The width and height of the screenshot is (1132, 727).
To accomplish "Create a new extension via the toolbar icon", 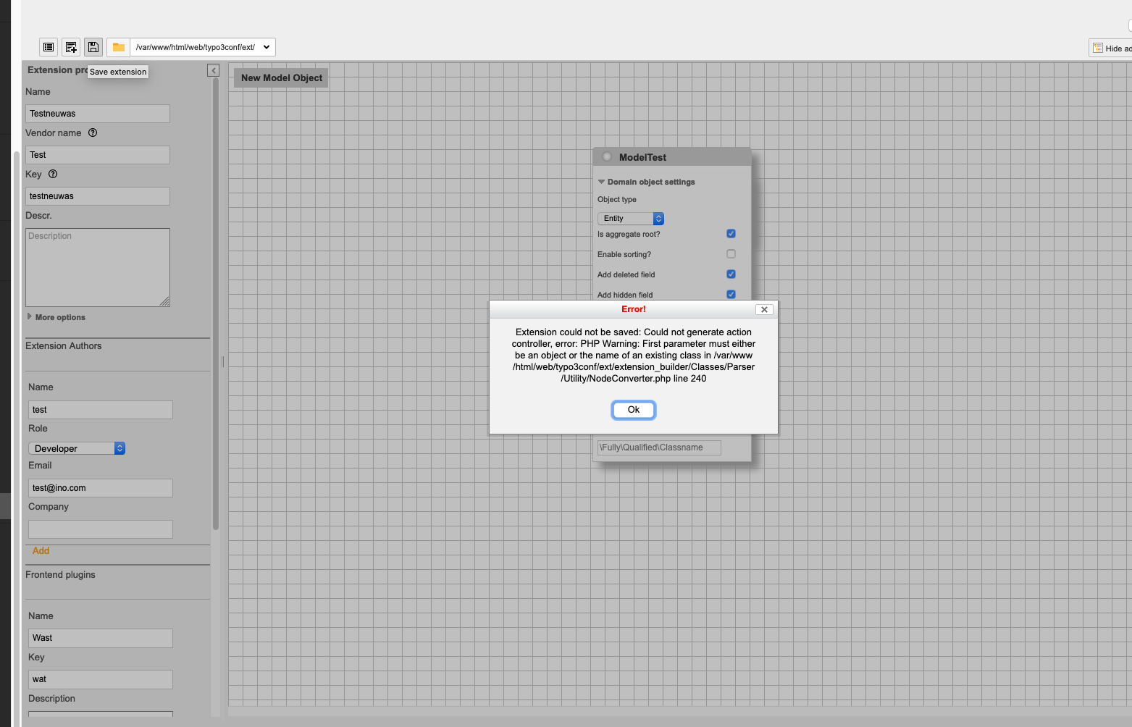I will 70,46.
